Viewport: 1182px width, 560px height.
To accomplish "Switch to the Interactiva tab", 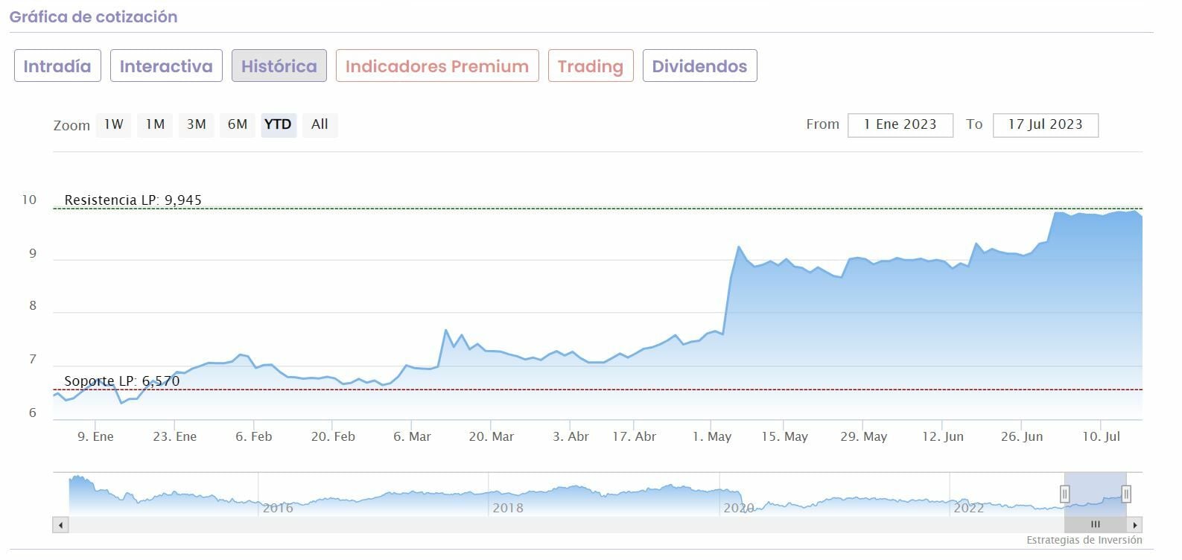I will 166,66.
